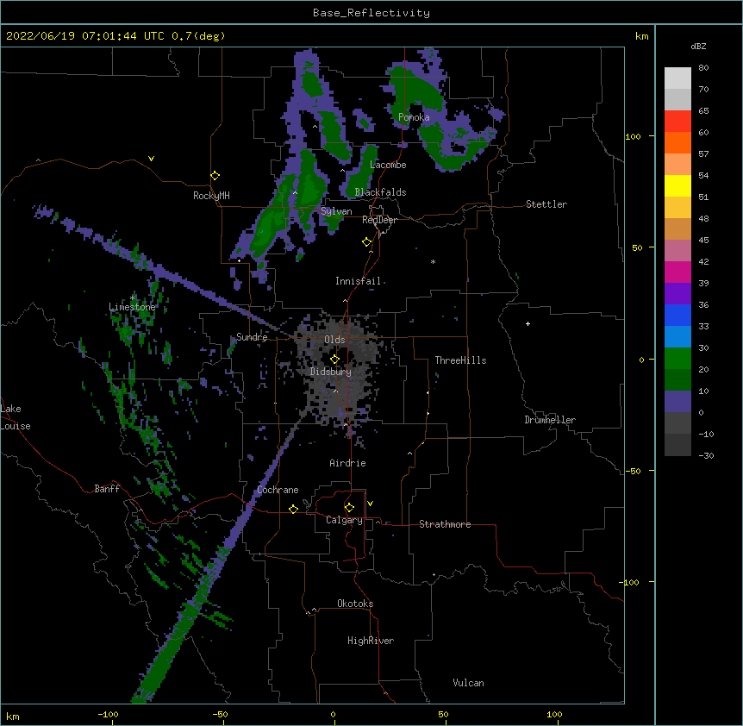Viewport: 743px width, 726px height.
Task: Click the white asterisk marker east of Innisfail
Action: (433, 261)
